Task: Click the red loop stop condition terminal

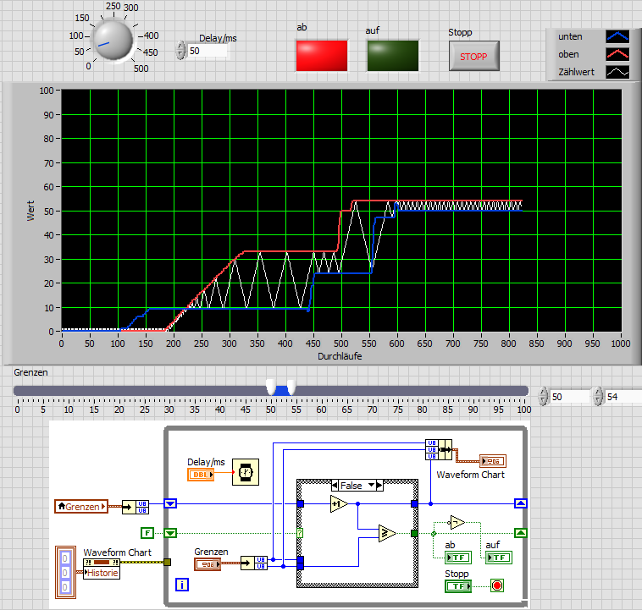Action: (497, 585)
